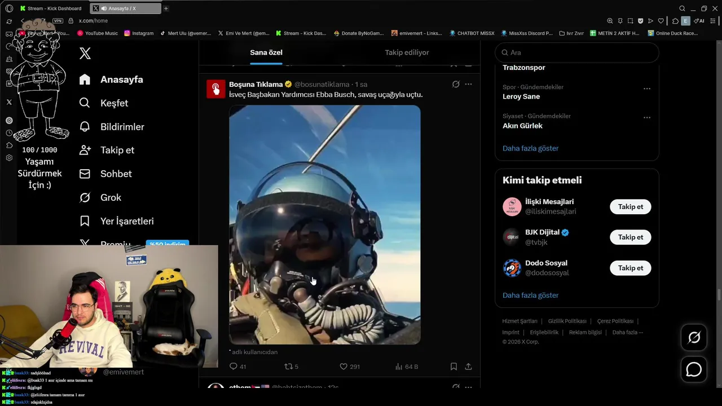Open the Instagram bookmark
722x406 pixels.
(139, 33)
